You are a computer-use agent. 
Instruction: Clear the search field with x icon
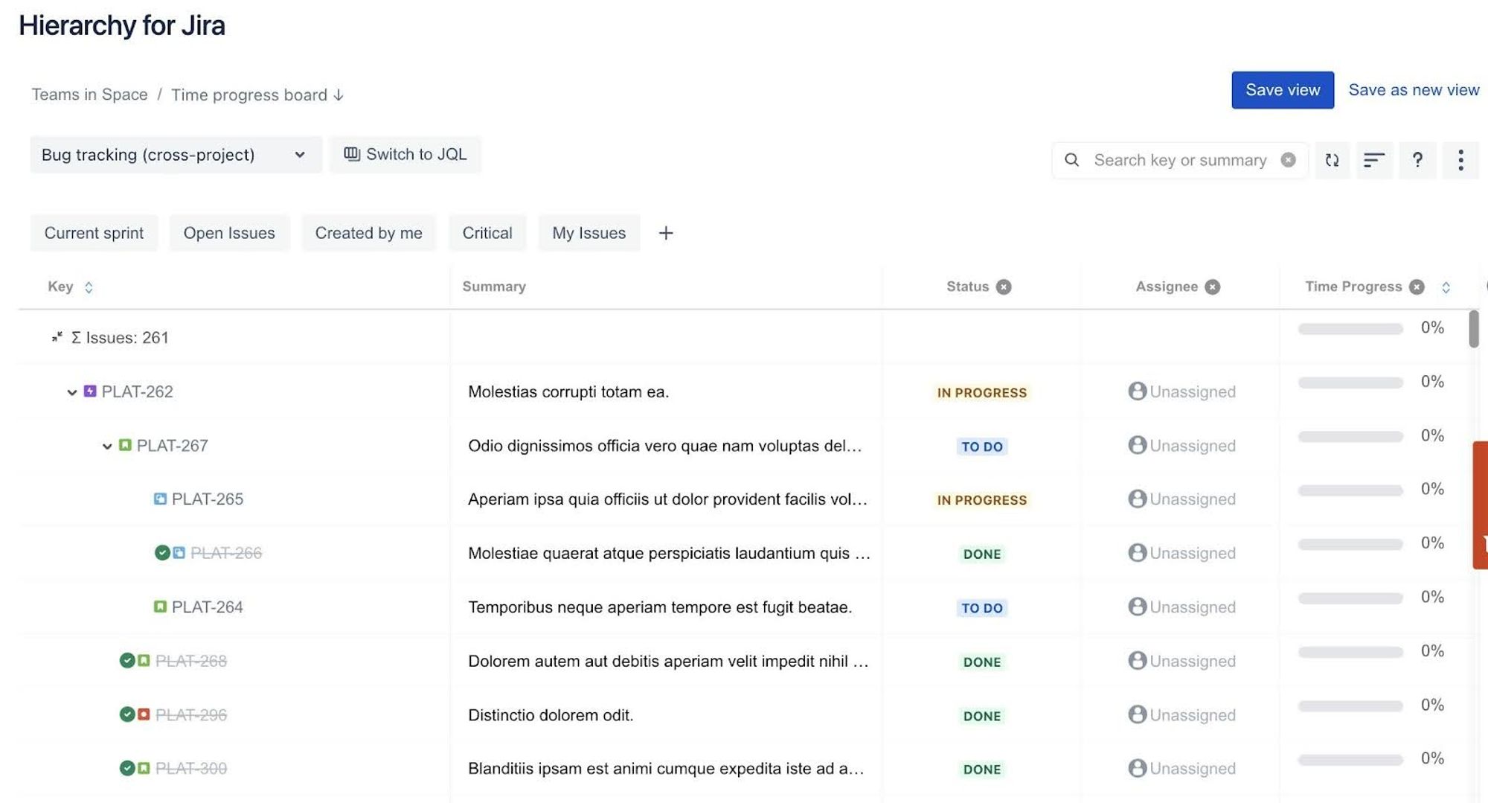click(1288, 160)
